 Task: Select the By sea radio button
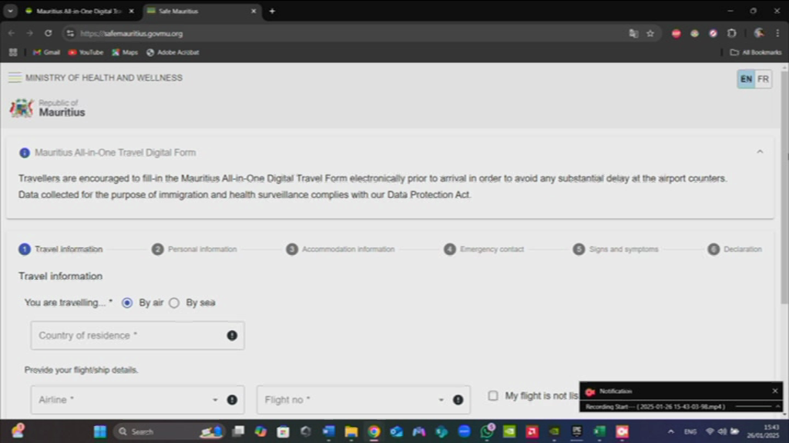click(x=174, y=303)
